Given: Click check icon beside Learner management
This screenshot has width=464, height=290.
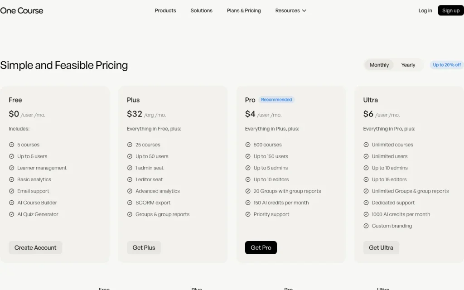Looking at the screenshot, I should 11,168.
